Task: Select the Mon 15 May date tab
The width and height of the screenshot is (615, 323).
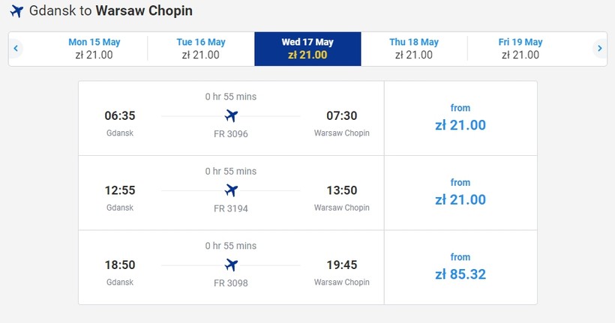Action: (94, 49)
